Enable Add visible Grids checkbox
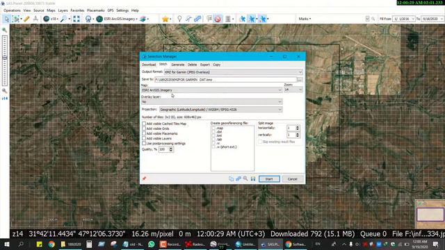Screen dimensions: 445x250 [144, 128]
